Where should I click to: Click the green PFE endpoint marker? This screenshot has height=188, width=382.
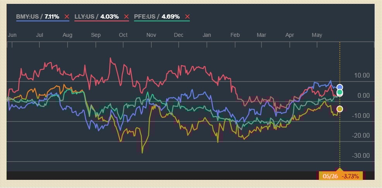click(340, 92)
